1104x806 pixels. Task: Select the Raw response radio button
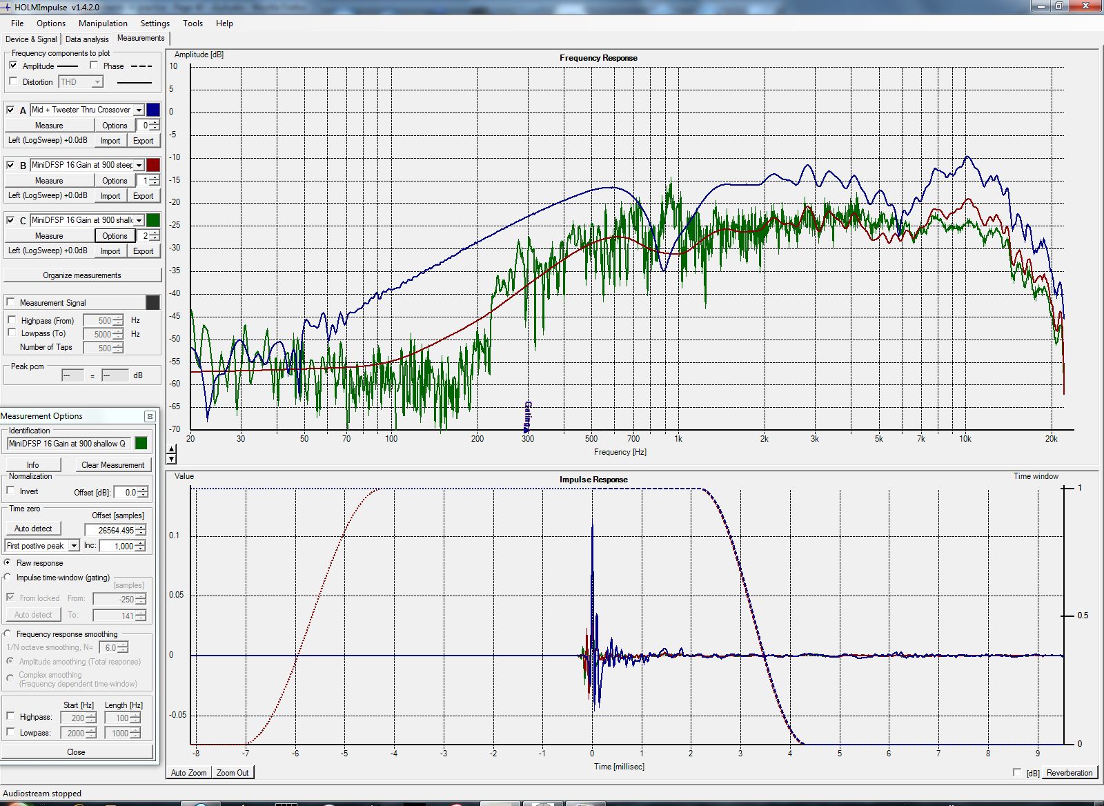coord(8,563)
